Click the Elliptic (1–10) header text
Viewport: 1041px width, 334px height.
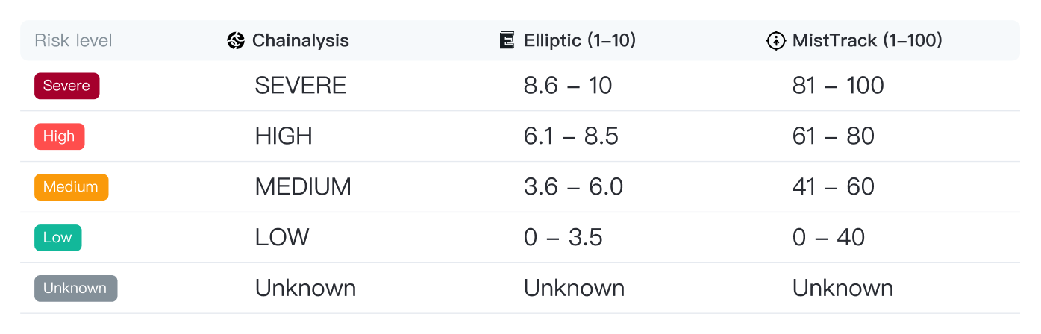(579, 40)
